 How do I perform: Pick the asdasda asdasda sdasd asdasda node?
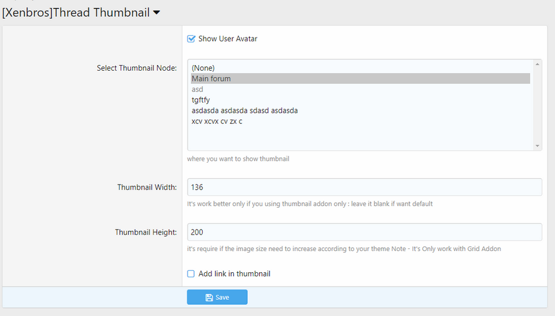click(x=245, y=111)
